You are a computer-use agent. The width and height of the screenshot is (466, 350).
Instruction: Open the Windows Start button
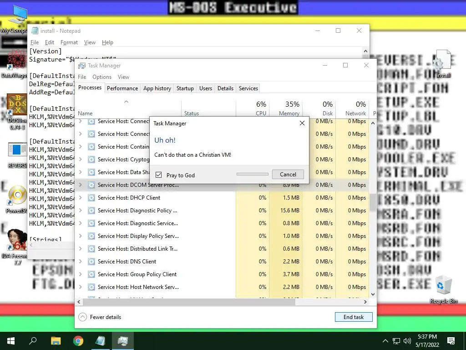pyautogui.click(x=11, y=341)
